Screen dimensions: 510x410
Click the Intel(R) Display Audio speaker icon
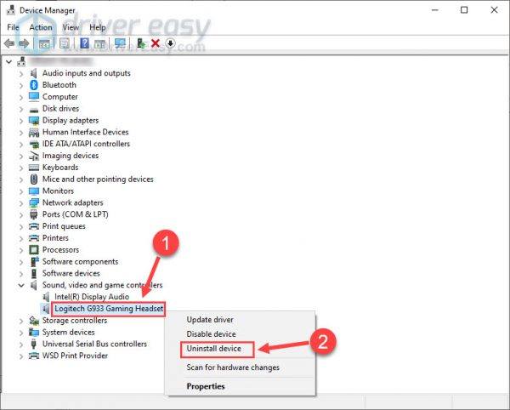coord(46,297)
